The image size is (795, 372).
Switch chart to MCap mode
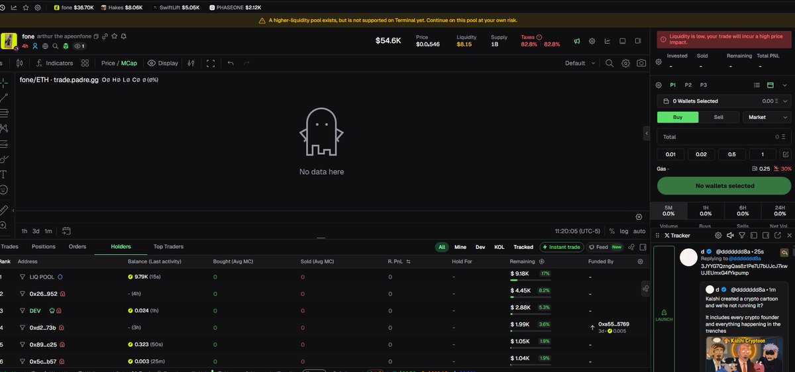(x=129, y=63)
